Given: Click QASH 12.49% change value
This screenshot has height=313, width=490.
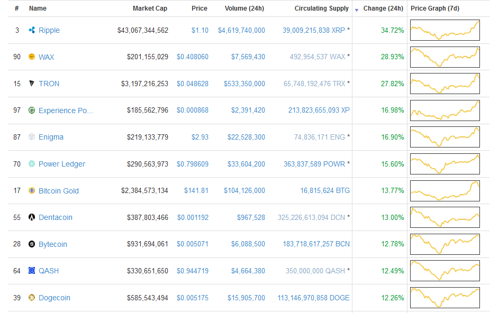Looking at the screenshot, I should (393, 271).
